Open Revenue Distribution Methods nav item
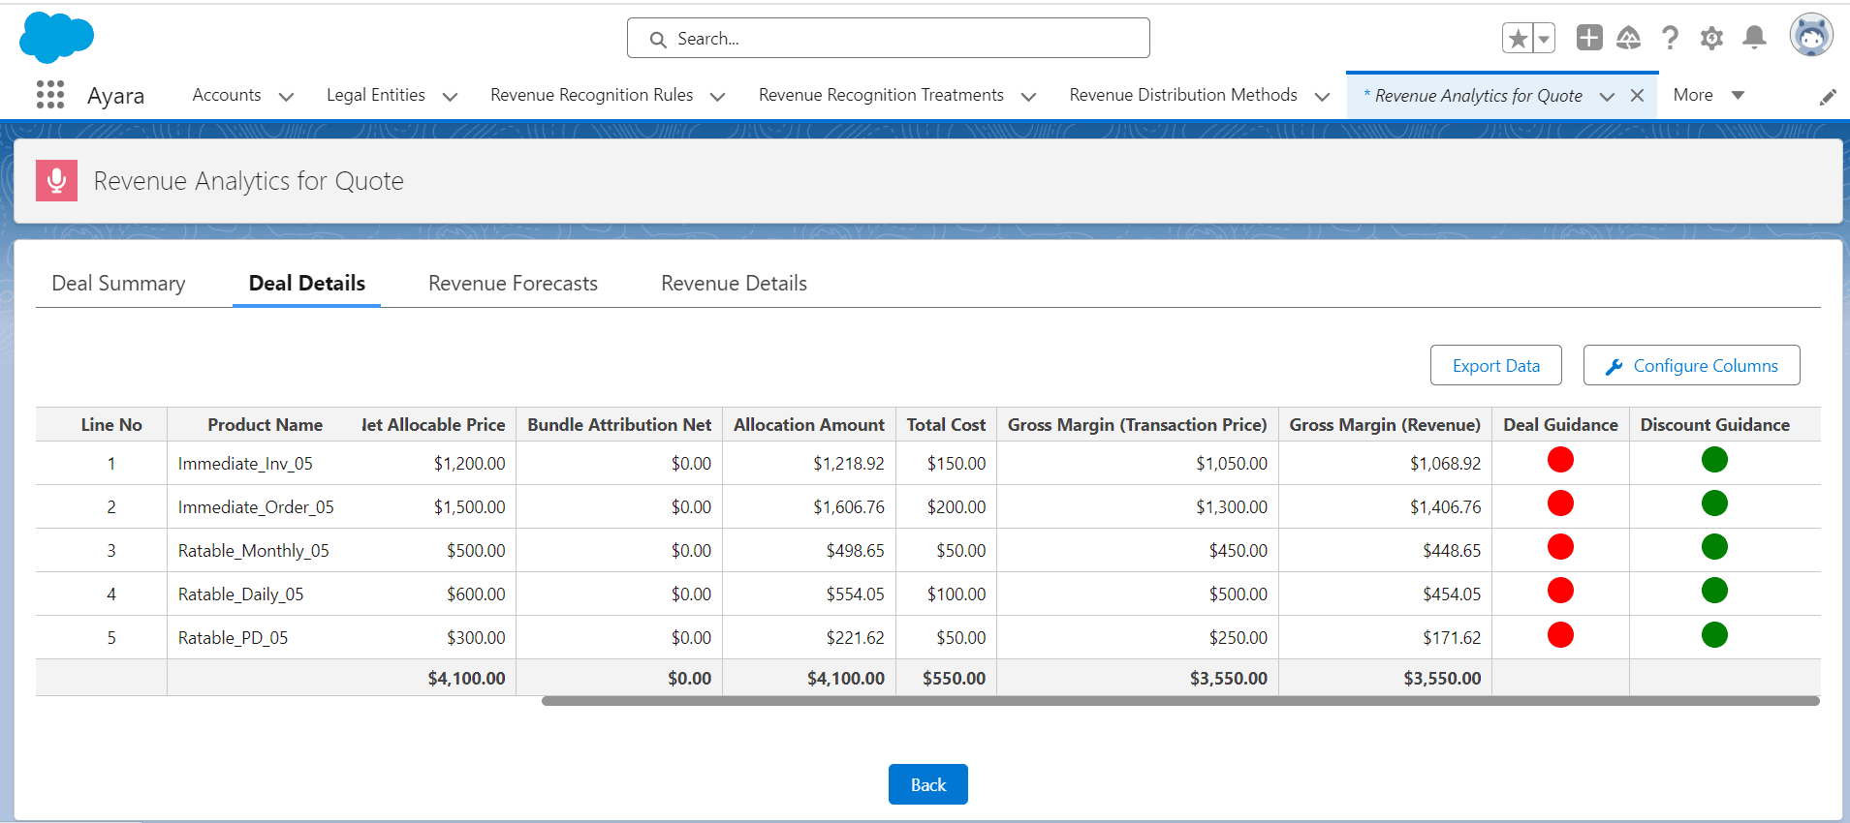This screenshot has height=823, width=1850. tap(1183, 95)
